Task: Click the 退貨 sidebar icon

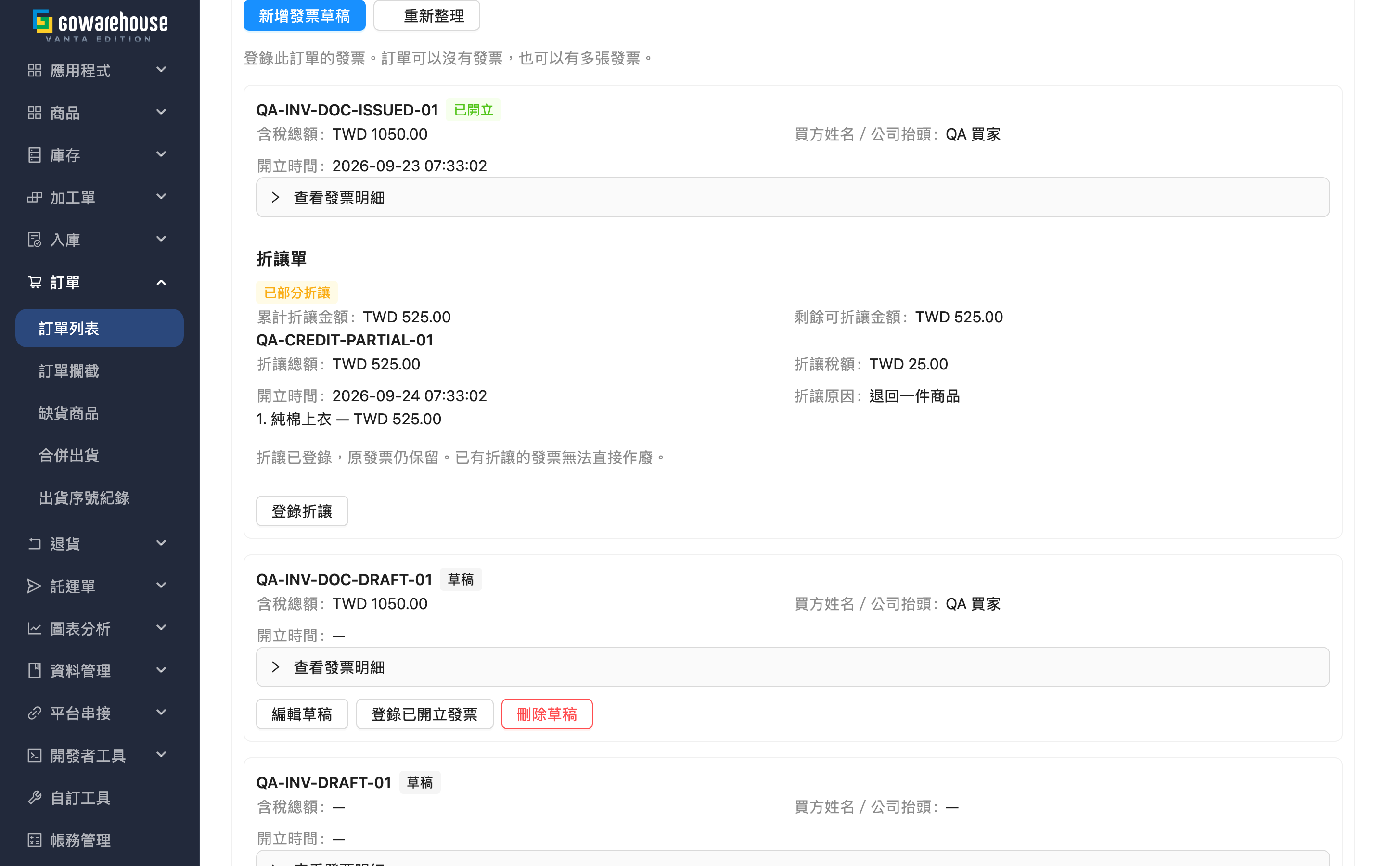Action: tap(34, 544)
